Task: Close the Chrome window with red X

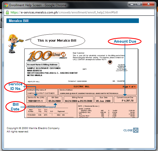Action: [148, 4]
